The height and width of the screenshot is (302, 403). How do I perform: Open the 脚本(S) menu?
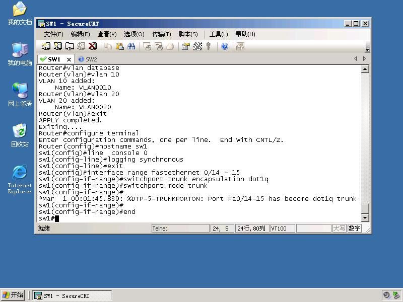(x=188, y=34)
